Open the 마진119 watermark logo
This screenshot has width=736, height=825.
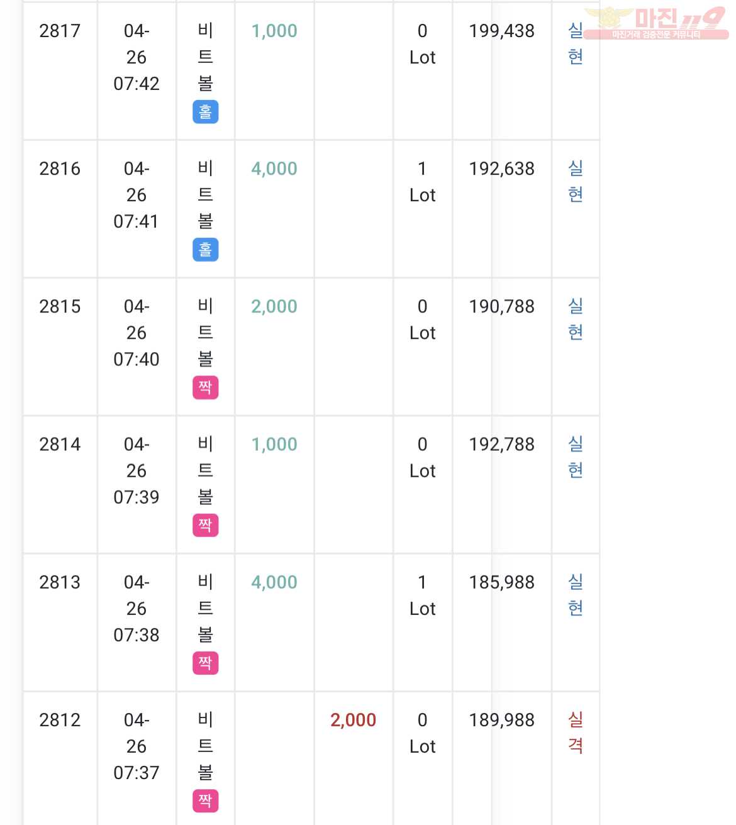(655, 23)
